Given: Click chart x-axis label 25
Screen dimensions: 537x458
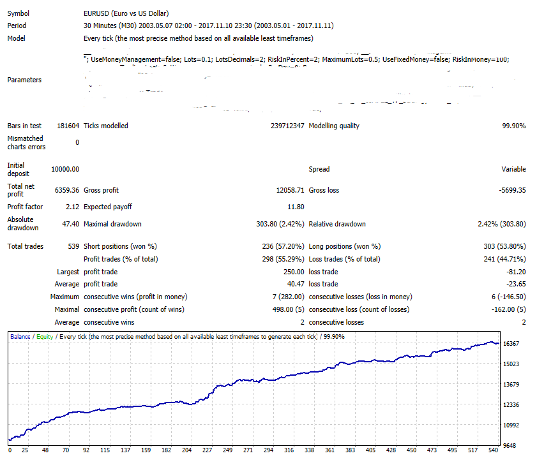Looking at the screenshot, I should point(25,450).
